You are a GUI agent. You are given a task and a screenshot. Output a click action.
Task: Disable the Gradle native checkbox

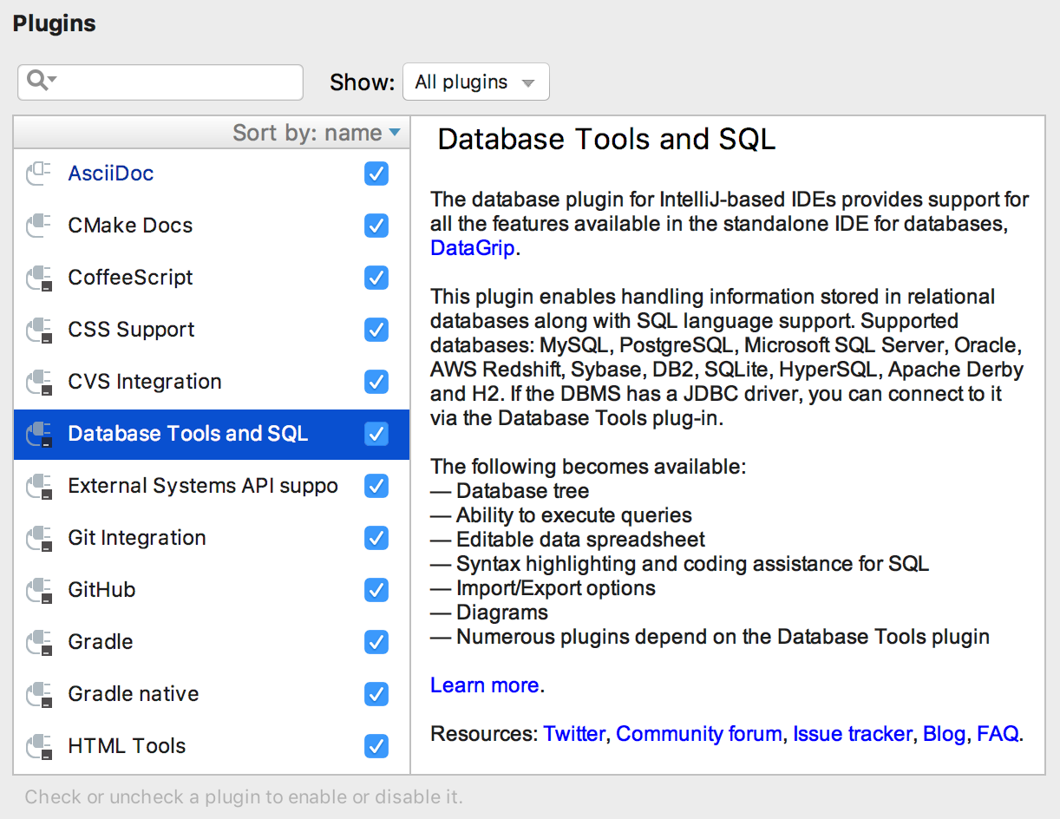[376, 694]
